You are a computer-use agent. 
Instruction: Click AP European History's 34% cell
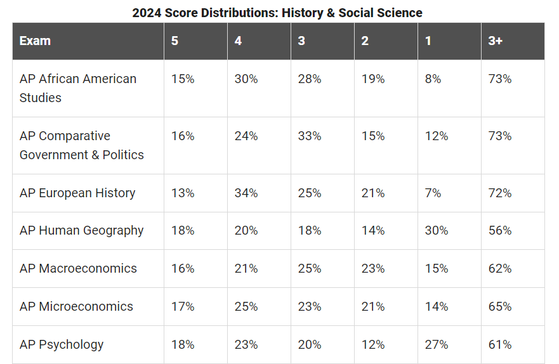246,193
